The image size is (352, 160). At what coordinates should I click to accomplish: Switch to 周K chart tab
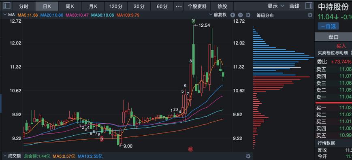point(70,6)
